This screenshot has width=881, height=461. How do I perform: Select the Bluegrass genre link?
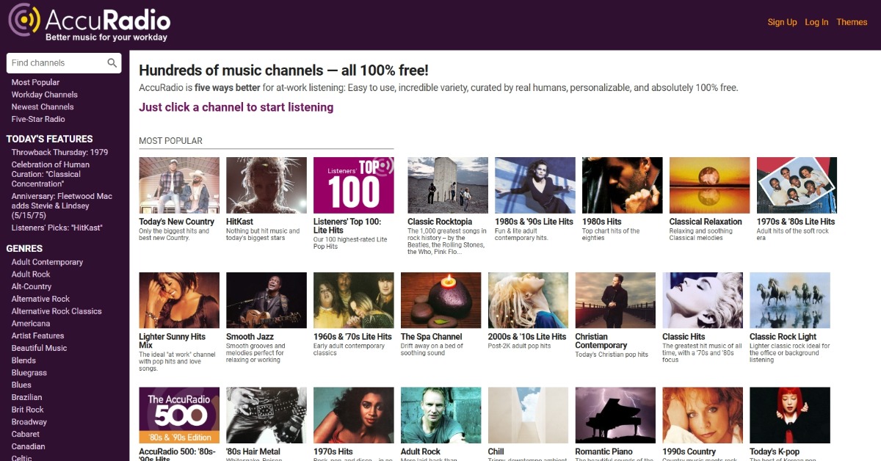(x=29, y=373)
